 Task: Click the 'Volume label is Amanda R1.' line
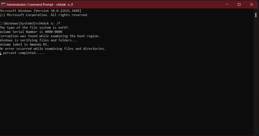(24, 44)
